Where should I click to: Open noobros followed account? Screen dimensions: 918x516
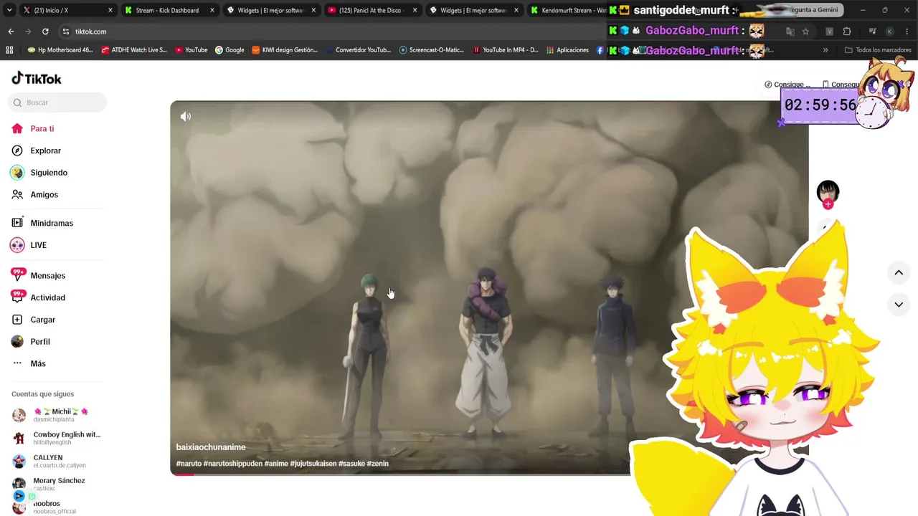[57, 507]
